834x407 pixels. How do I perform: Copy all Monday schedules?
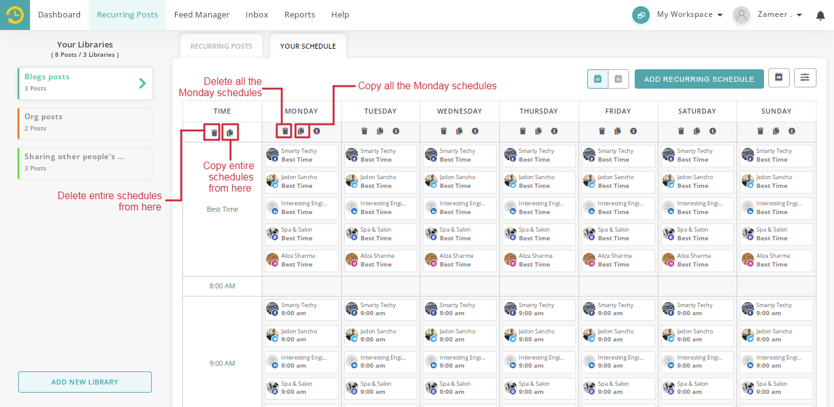[301, 131]
